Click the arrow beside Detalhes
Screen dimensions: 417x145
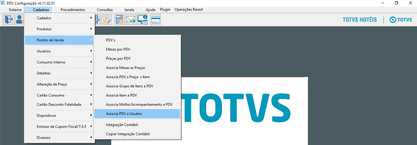(91, 73)
